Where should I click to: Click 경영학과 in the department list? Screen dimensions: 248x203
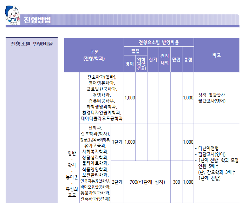pos(102,95)
